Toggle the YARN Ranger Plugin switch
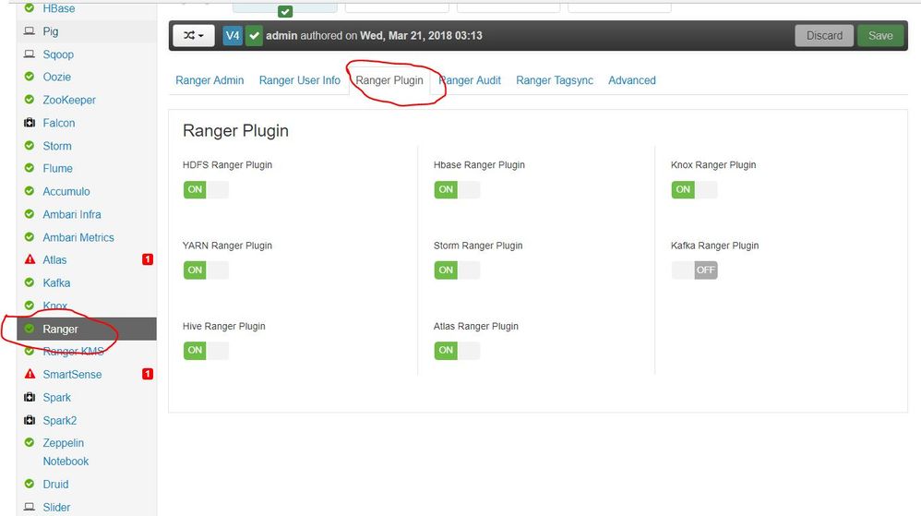The image size is (921, 516). click(206, 270)
